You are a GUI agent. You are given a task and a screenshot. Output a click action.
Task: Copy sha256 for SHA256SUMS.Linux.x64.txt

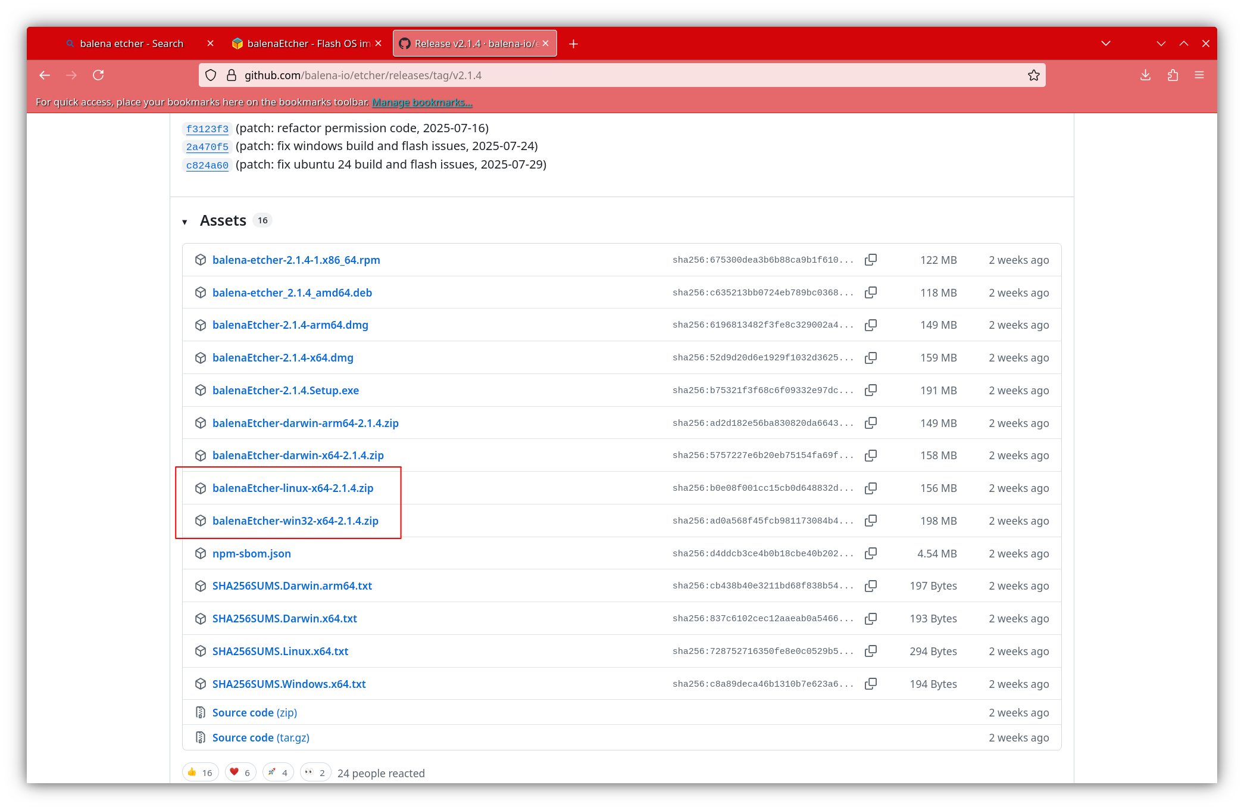point(871,651)
